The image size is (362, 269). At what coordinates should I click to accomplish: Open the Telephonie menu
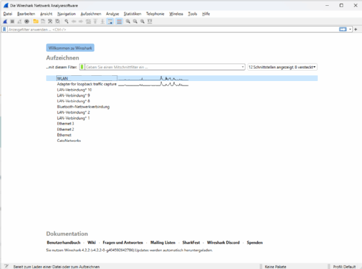point(155,14)
